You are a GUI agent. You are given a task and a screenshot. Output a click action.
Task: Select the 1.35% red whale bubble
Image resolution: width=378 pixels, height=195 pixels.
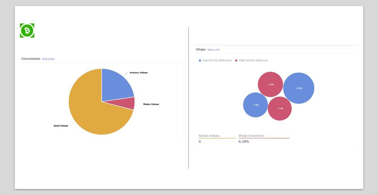point(270,85)
